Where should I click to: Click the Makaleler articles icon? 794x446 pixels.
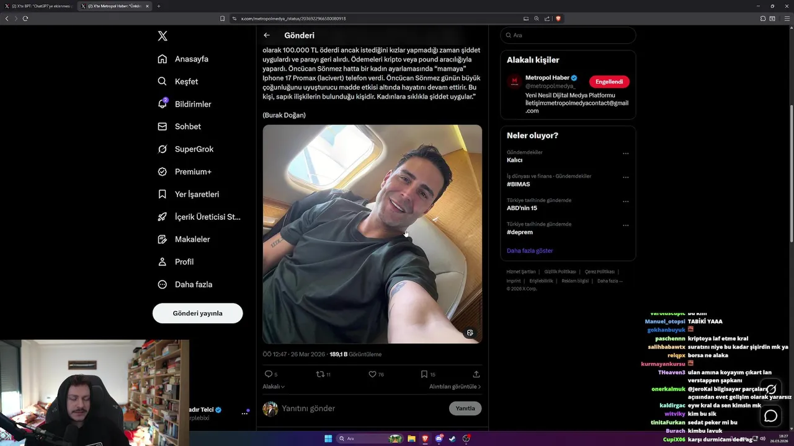[x=162, y=239]
